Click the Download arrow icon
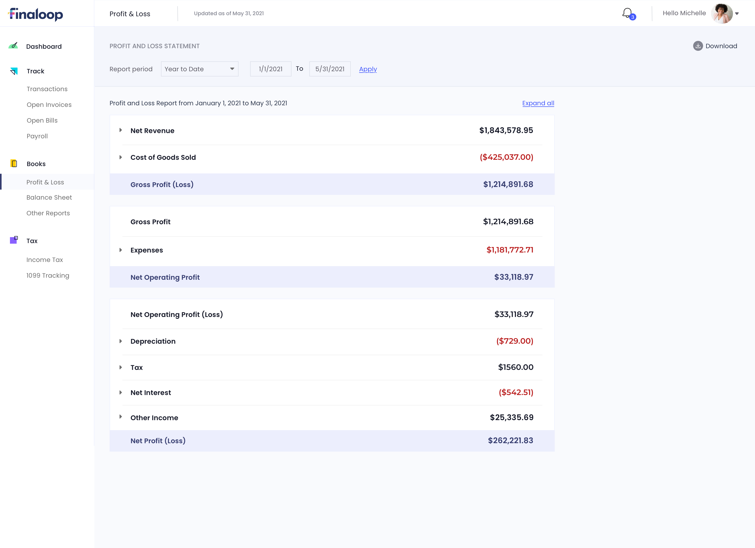This screenshot has height=548, width=755. click(698, 46)
